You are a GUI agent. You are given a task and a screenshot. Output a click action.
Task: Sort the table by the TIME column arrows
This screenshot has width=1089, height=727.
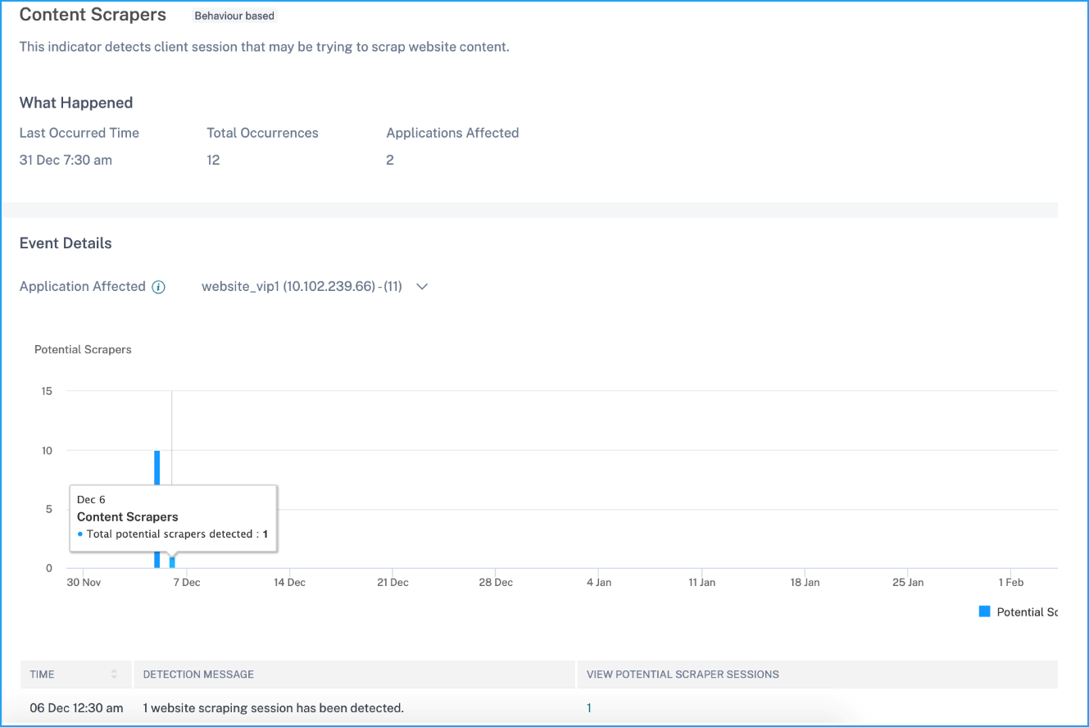point(114,675)
